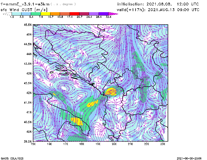Click the 32.6 value on the color scale
The height and width of the screenshot is (160, 207).
point(108,17)
